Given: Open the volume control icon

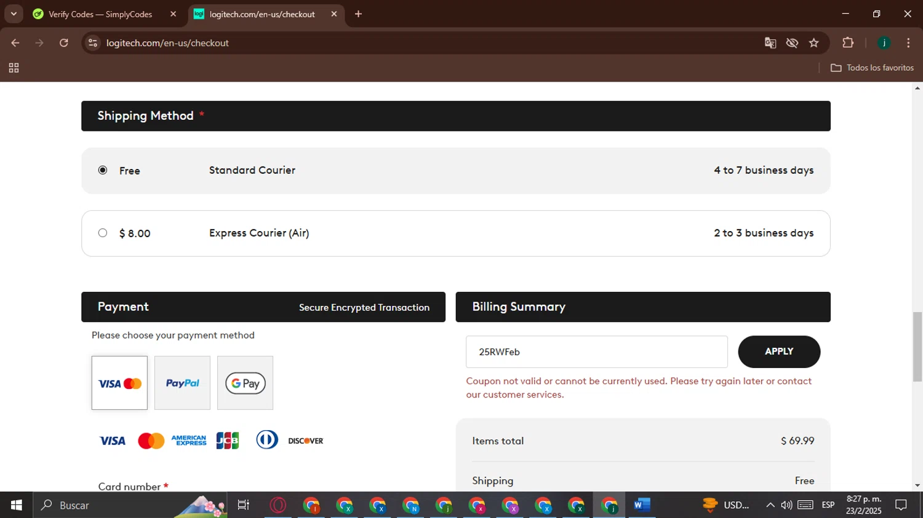Looking at the screenshot, I should (786, 505).
